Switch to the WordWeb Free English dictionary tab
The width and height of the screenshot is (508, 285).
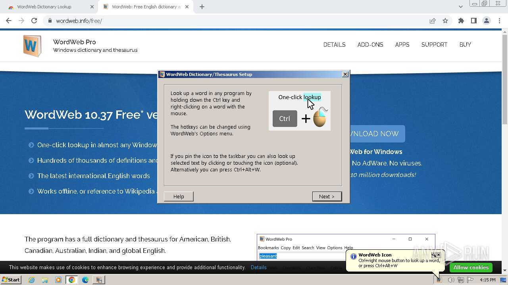[145, 7]
